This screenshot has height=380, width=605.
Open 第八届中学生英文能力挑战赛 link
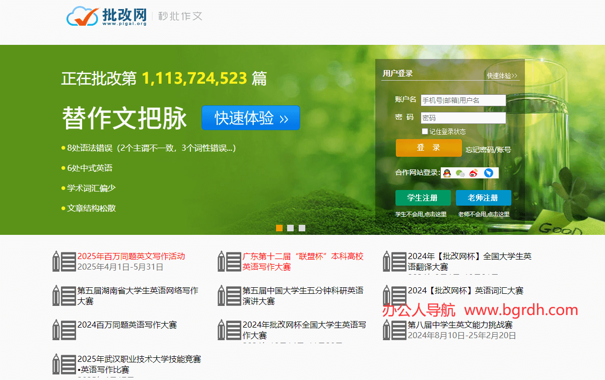460,325
